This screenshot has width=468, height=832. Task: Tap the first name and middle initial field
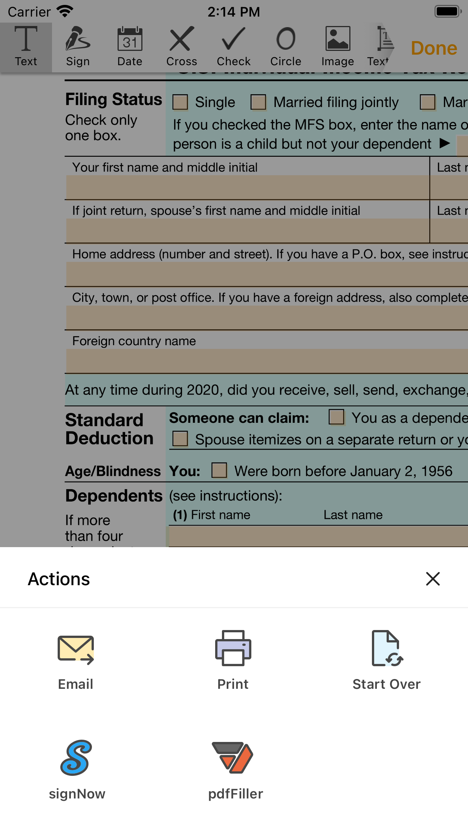(248, 187)
